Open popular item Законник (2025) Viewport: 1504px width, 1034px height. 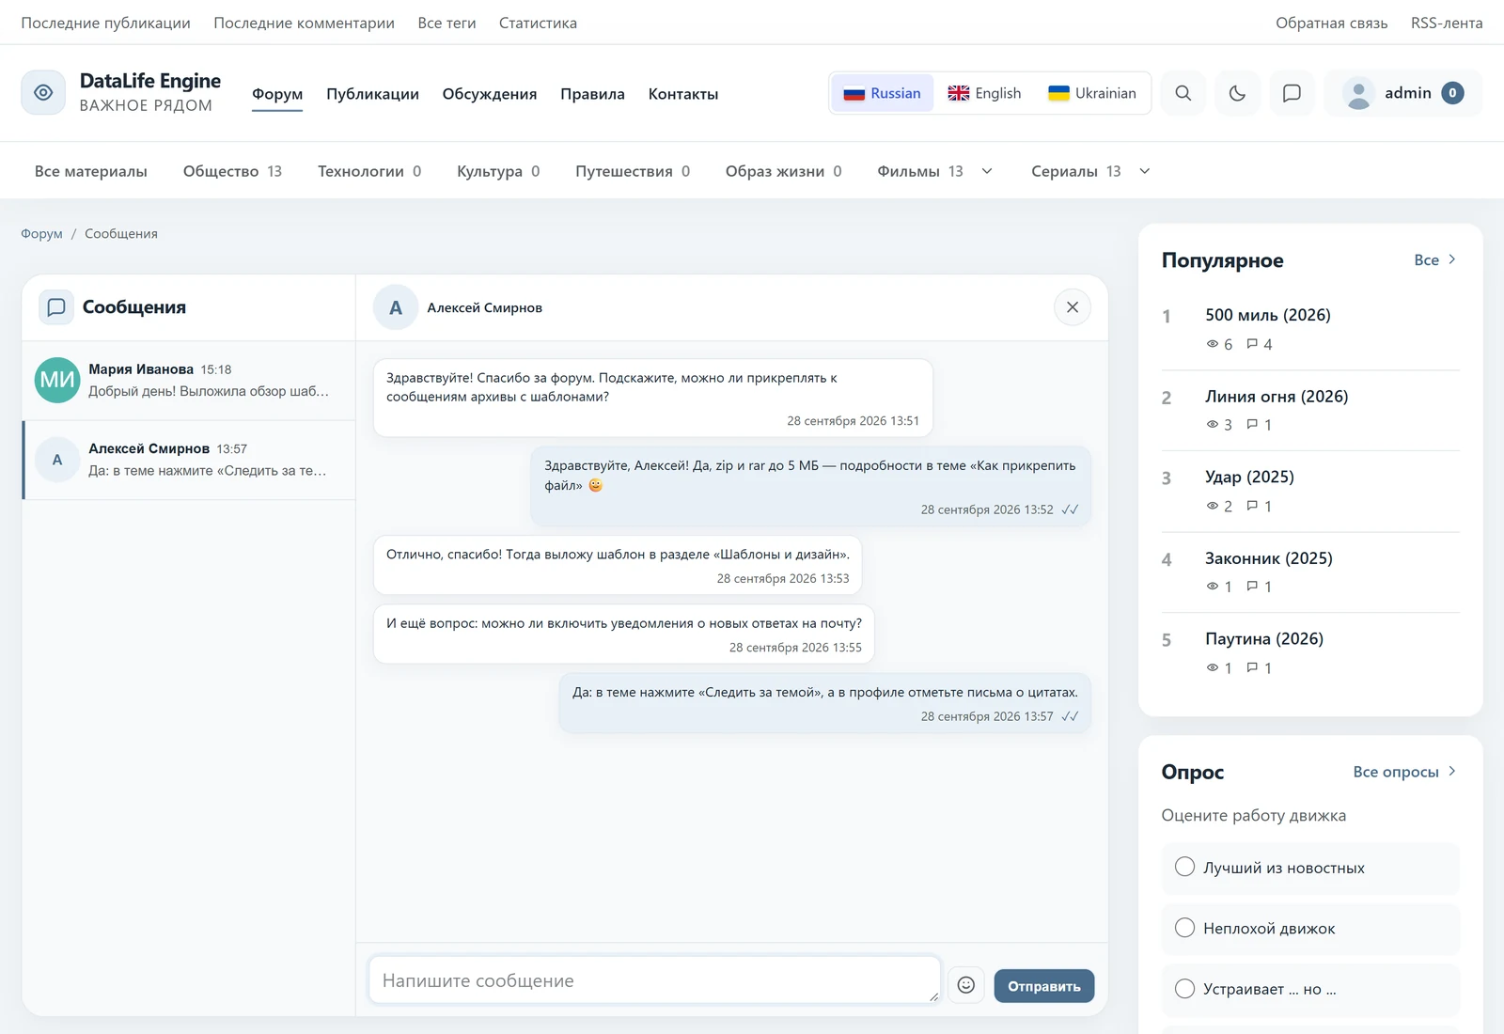pos(1269,558)
